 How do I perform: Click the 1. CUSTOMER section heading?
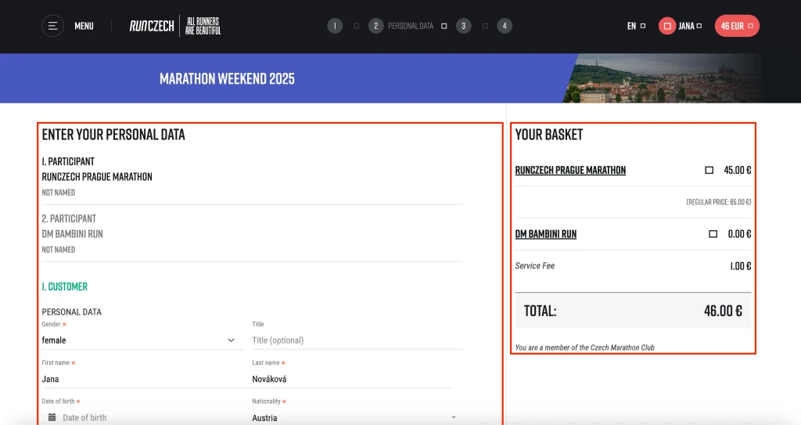coord(65,286)
